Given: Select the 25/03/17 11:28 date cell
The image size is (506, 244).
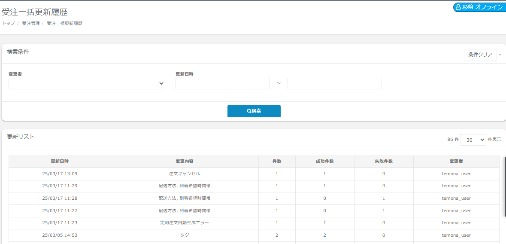Looking at the screenshot, I should tap(60, 198).
